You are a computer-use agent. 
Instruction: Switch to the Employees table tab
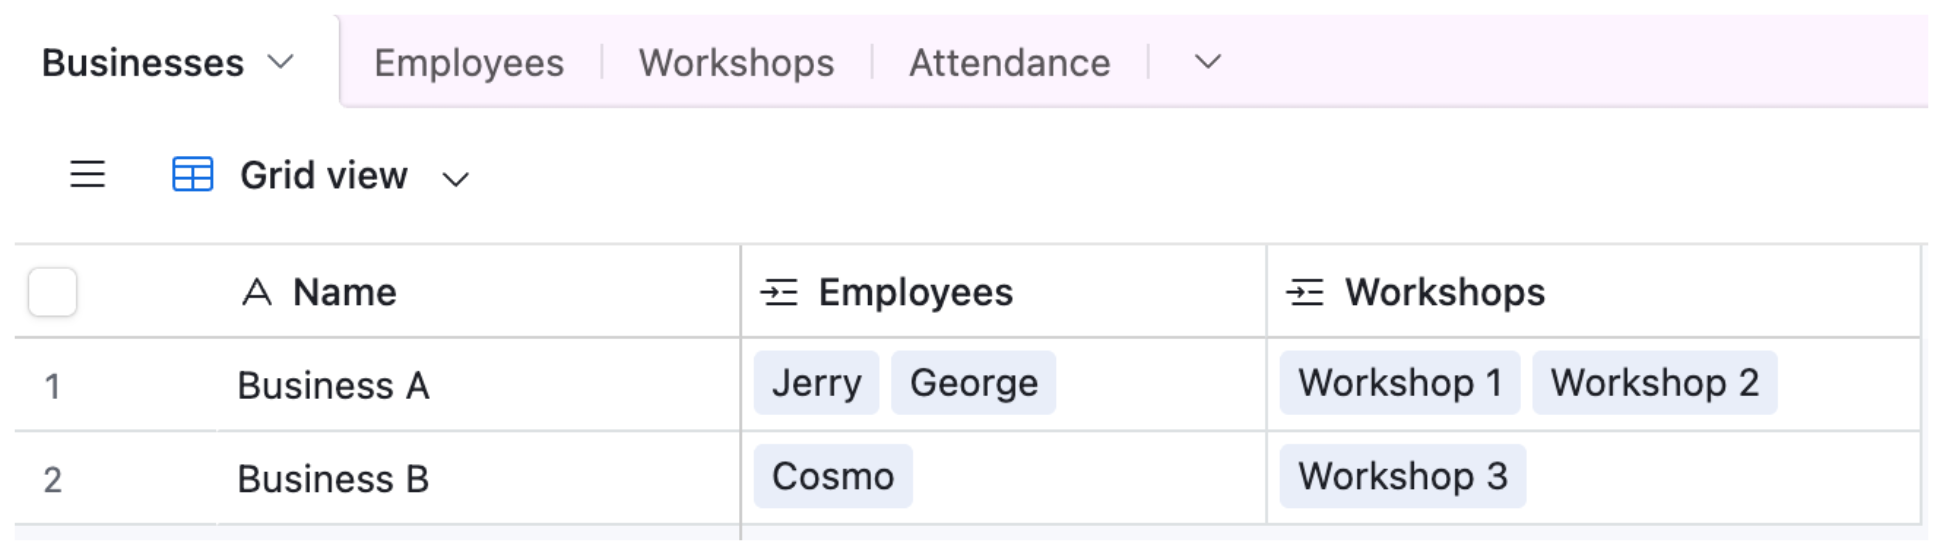click(468, 63)
